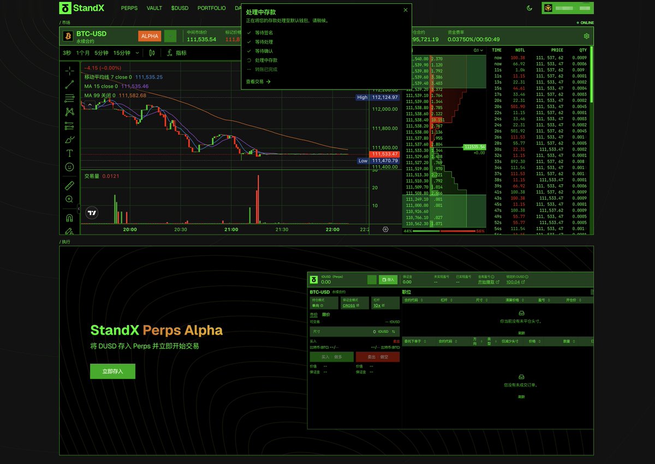
Task: Click the ALPHA orange button
Action: pyautogui.click(x=150, y=36)
